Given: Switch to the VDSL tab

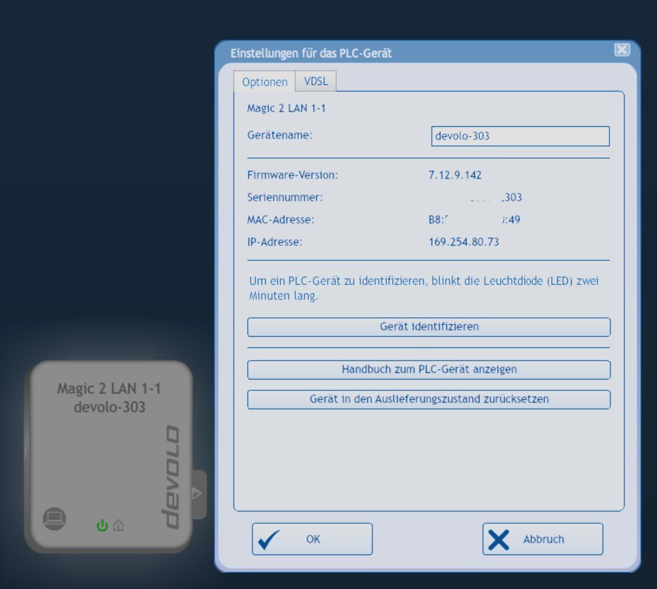Looking at the screenshot, I should coord(316,81).
